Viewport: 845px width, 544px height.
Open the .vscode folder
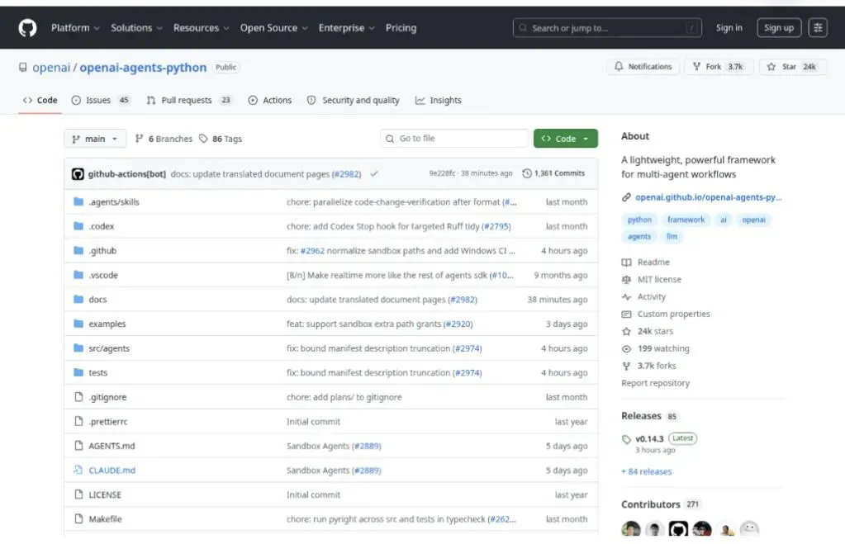tap(103, 275)
